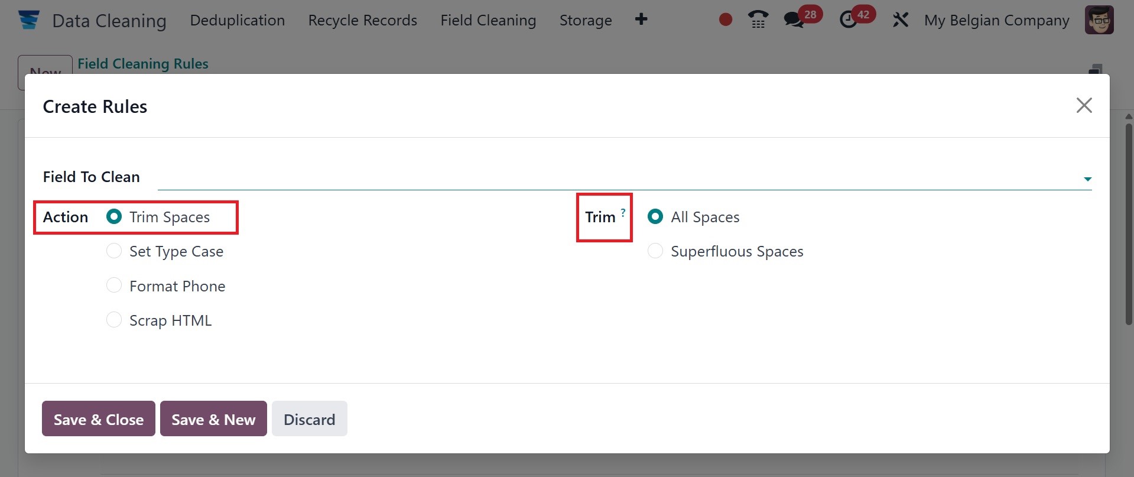Select the Scrap HTML action
Screen dimensions: 1134x477
tap(114, 320)
